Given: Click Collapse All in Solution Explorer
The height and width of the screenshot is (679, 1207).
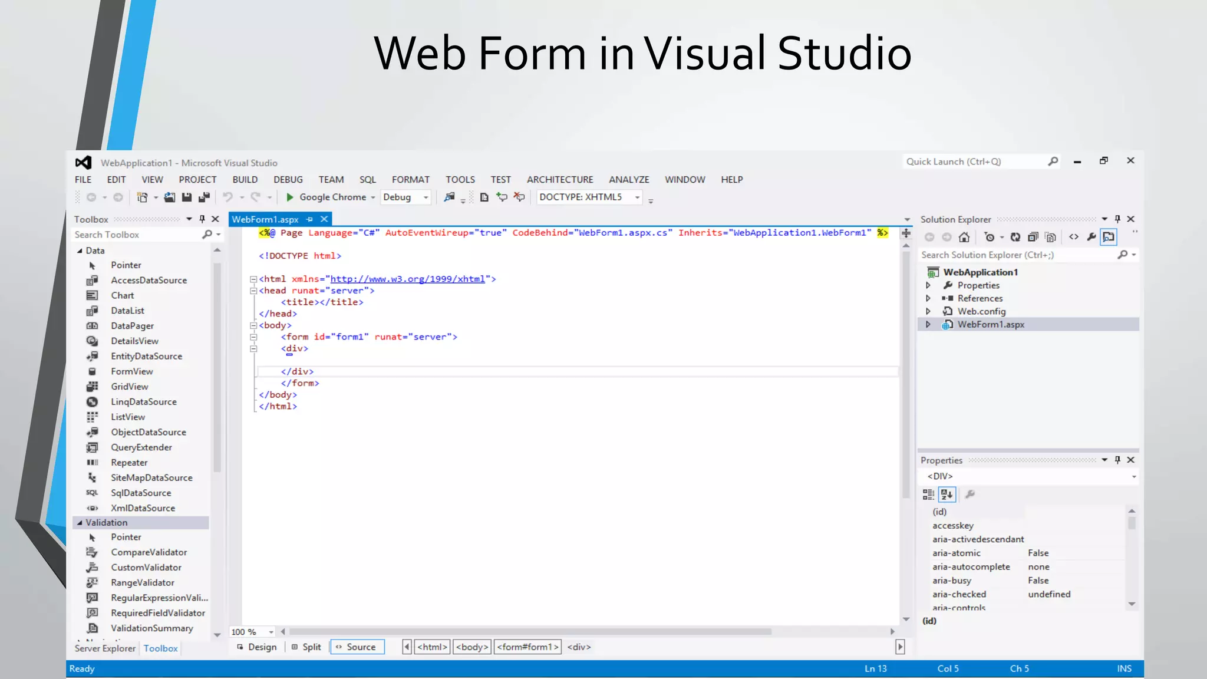Looking at the screenshot, I should point(1033,237).
